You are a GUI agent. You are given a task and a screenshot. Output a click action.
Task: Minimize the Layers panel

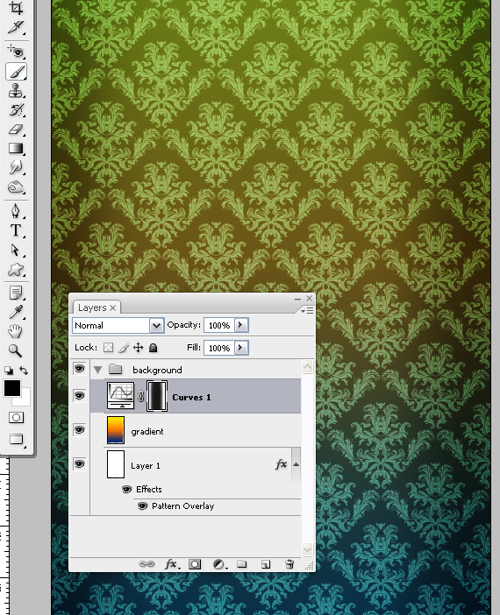pos(297,299)
